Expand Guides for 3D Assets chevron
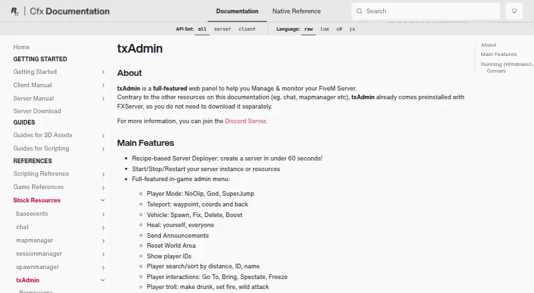534x293 pixels. tap(103, 136)
